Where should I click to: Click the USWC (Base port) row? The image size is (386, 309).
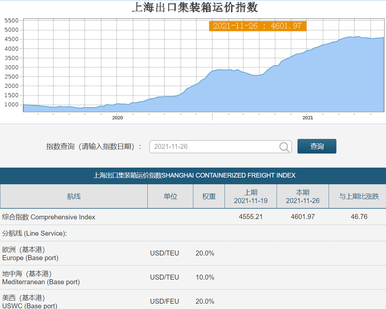[x=30, y=302]
